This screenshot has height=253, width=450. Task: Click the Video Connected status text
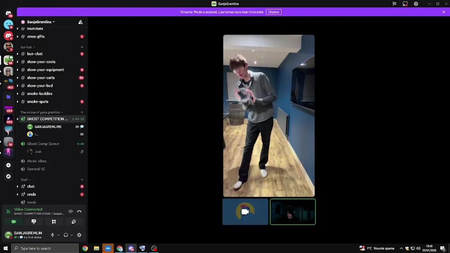pos(28,209)
